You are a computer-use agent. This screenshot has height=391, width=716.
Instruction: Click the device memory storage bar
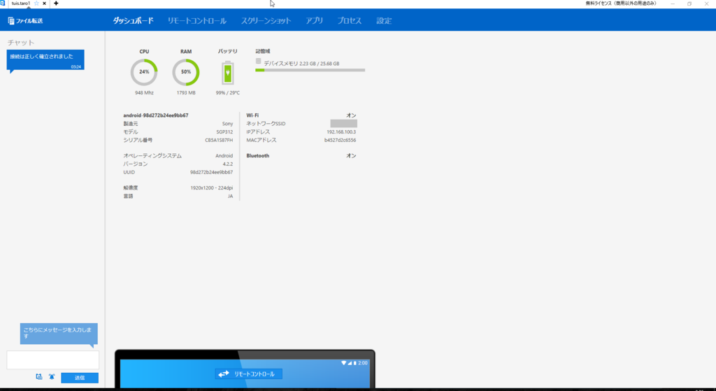pyautogui.click(x=310, y=71)
